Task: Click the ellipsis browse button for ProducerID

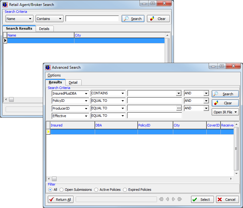Action: 179,108
